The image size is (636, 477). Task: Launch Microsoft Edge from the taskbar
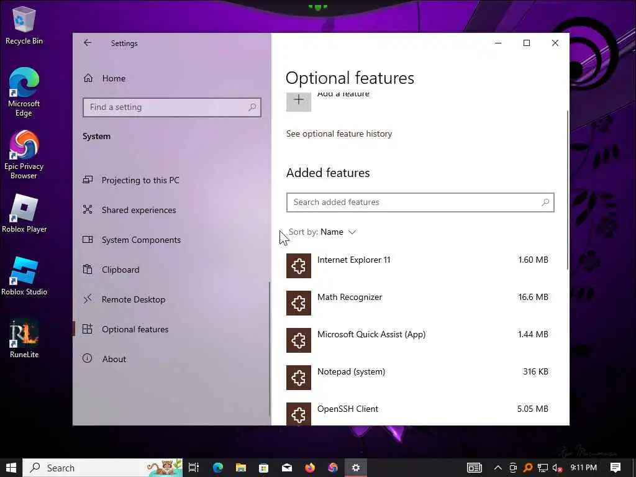[x=218, y=468]
